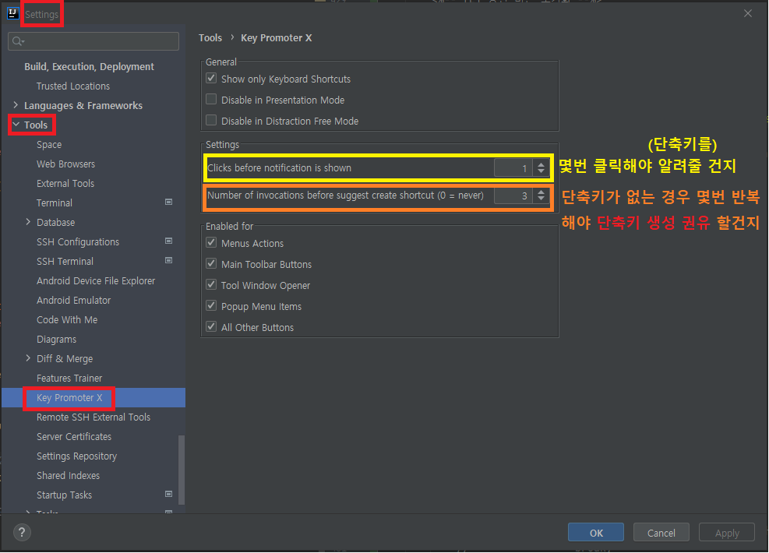Click the project-level icon next to Terminal
Viewport: 769px width, 553px height.
(x=169, y=202)
